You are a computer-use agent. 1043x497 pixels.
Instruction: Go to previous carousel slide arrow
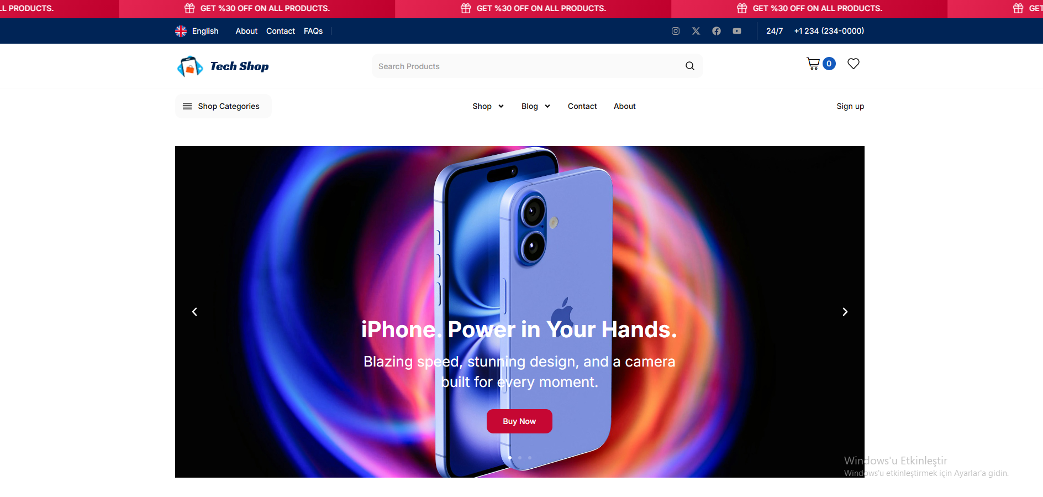194,312
